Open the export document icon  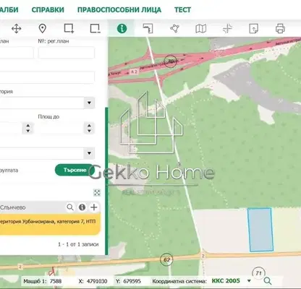pos(253,29)
